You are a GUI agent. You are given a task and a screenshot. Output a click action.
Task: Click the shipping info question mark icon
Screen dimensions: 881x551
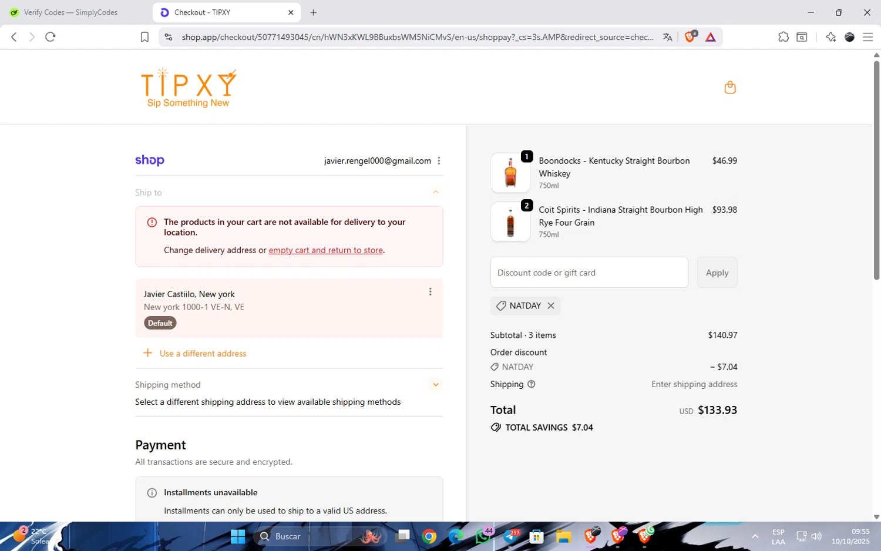point(532,384)
